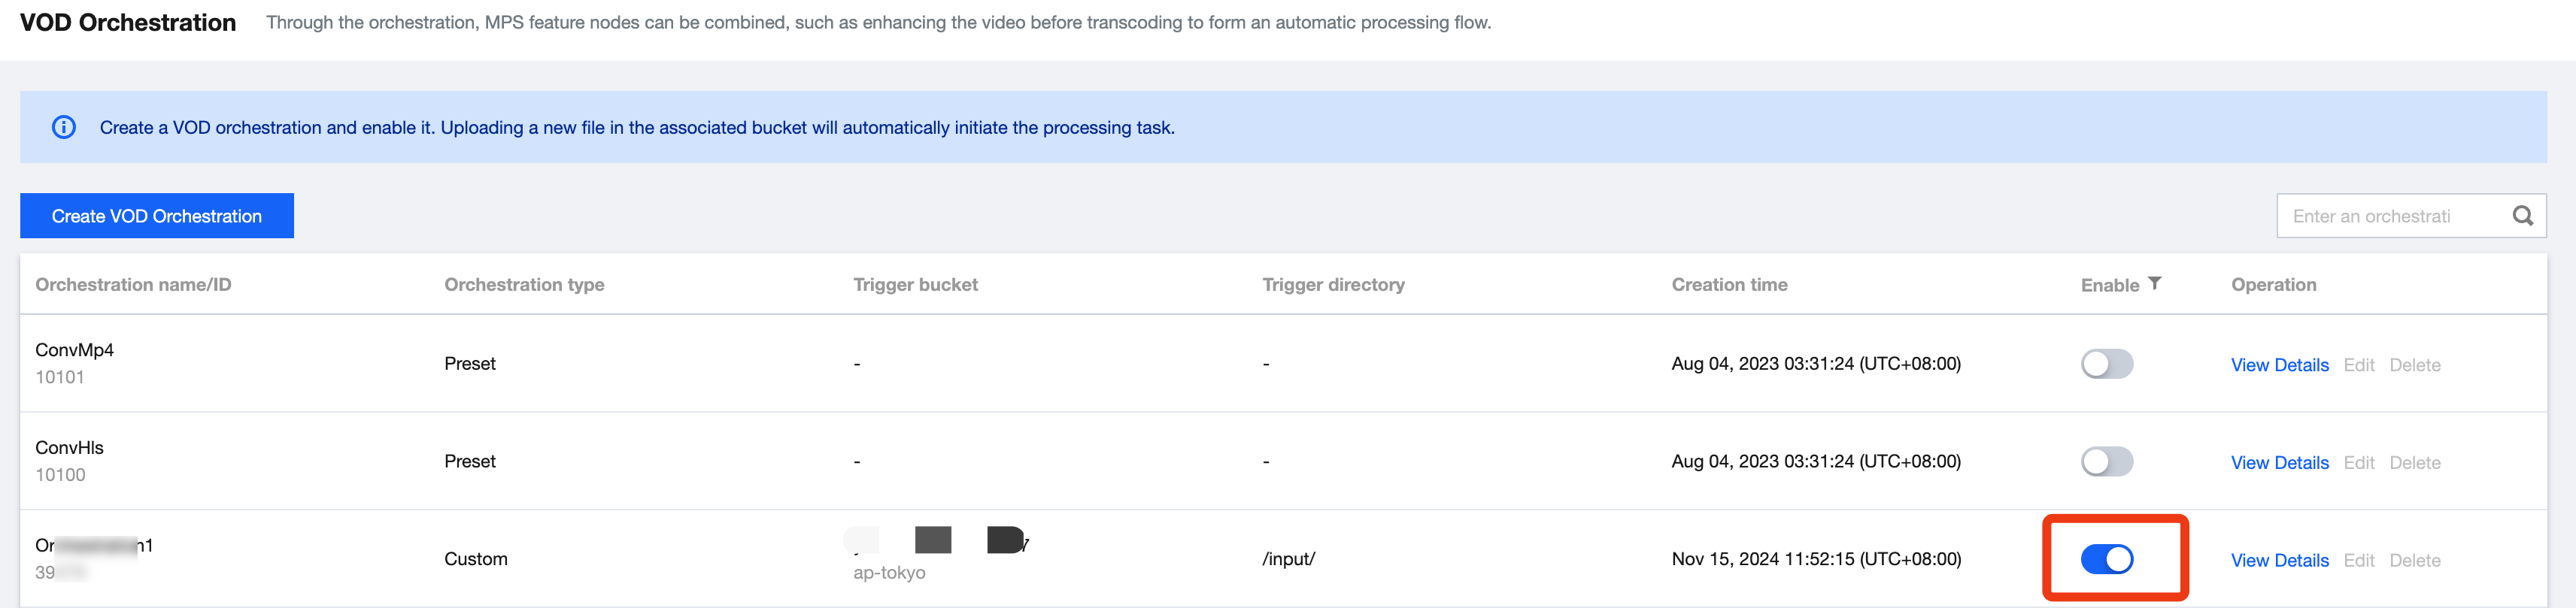Enable the ConvMp4 orchestration toggle

[2106, 364]
